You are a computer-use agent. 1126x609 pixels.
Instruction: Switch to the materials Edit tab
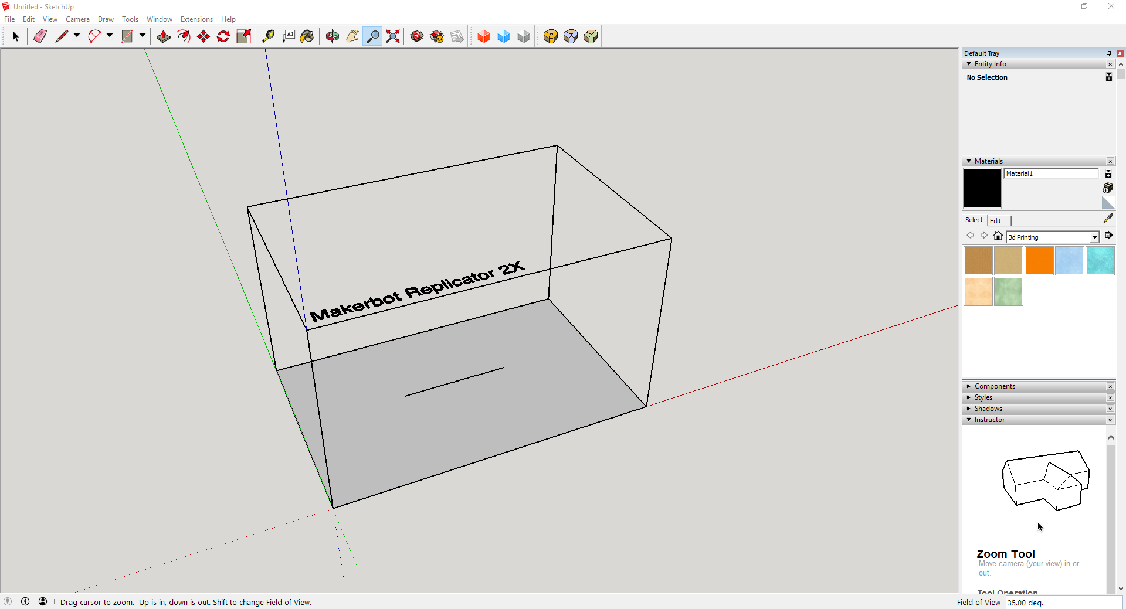point(995,221)
